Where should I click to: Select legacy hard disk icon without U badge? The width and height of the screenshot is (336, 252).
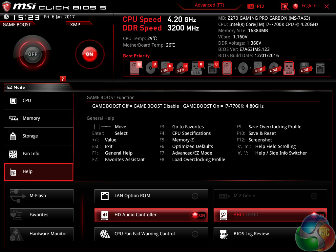click(227, 68)
